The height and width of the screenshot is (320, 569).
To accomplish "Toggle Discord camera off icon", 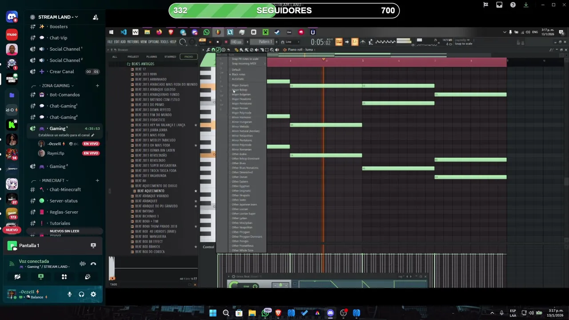I will tap(17, 276).
